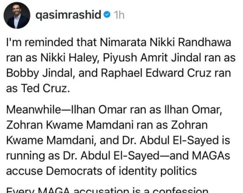
Task: Click the words Ted Cruz ending first paragraph
Action: [45, 88]
